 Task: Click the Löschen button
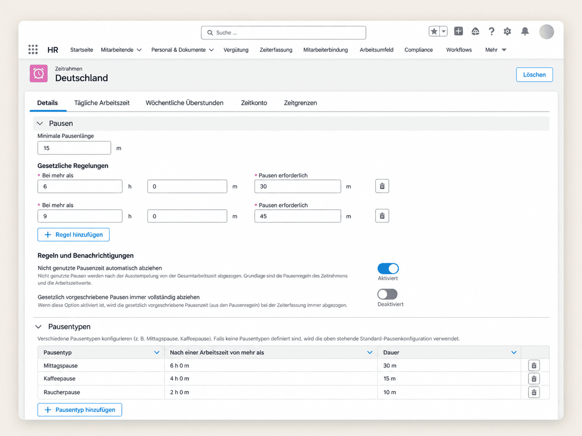point(534,75)
